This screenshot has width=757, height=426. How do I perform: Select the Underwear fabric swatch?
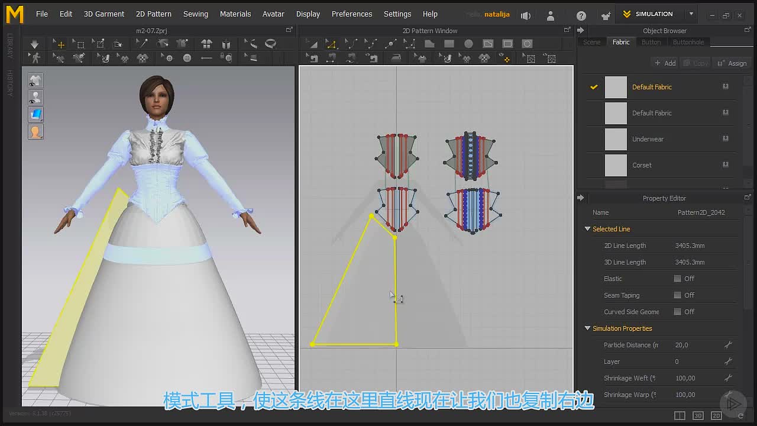click(x=616, y=139)
